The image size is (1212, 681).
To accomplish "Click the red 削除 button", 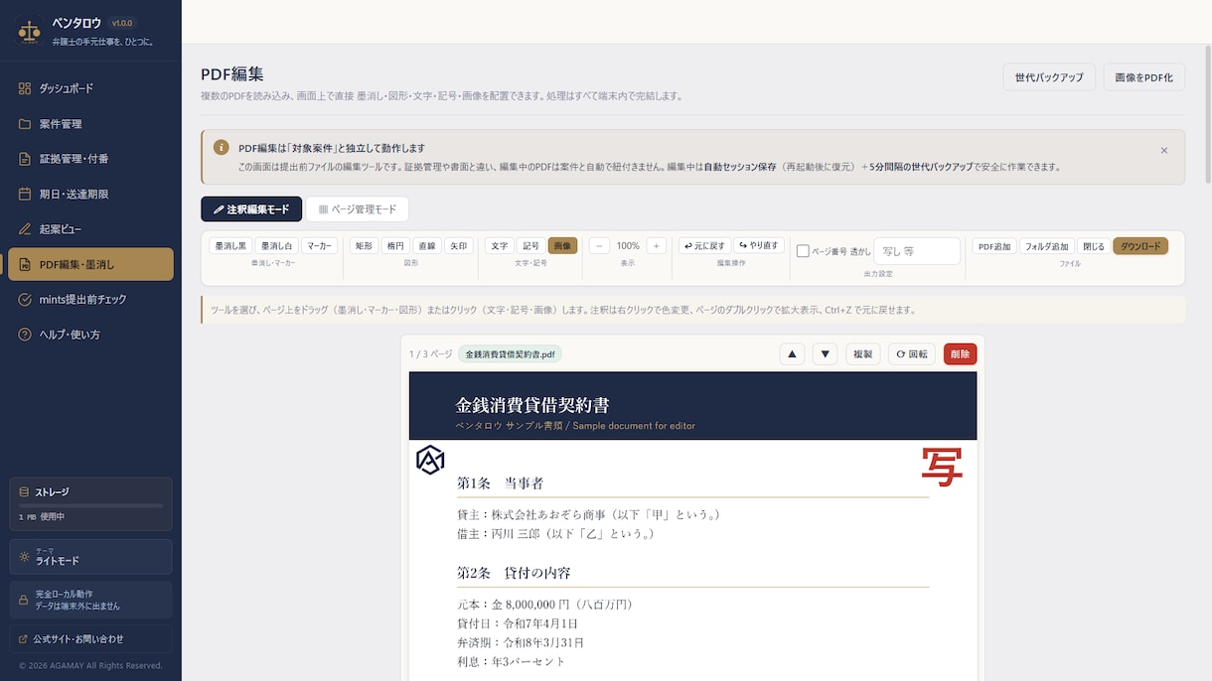I will (x=960, y=354).
